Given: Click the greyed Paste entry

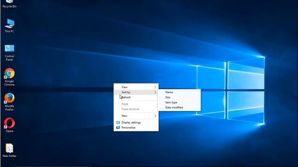Looking at the screenshot, I should pyautogui.click(x=136, y=104).
